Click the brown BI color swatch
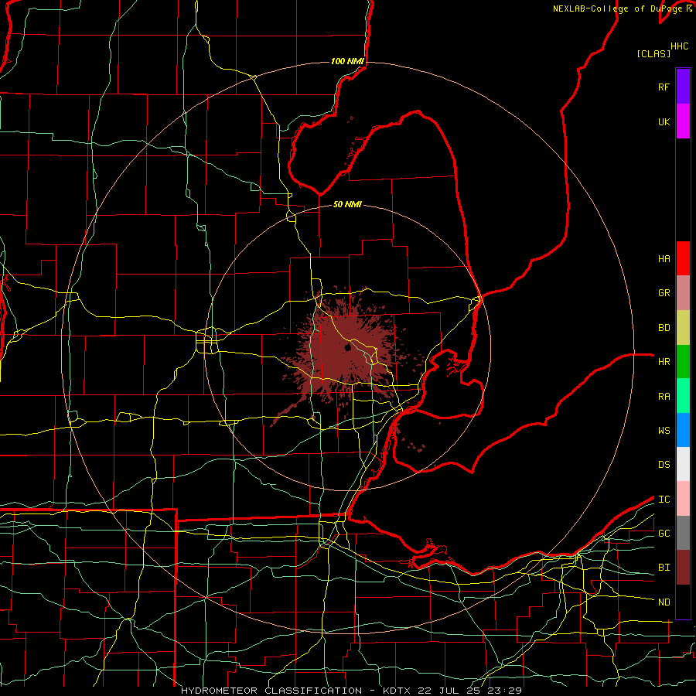 pyautogui.click(x=683, y=568)
